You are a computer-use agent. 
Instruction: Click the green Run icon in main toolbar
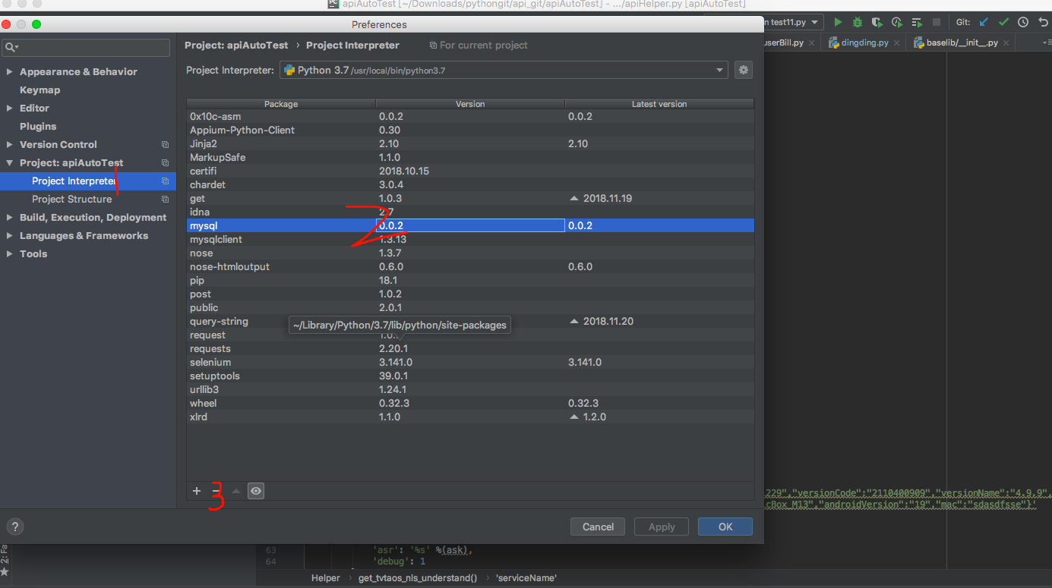coord(838,22)
